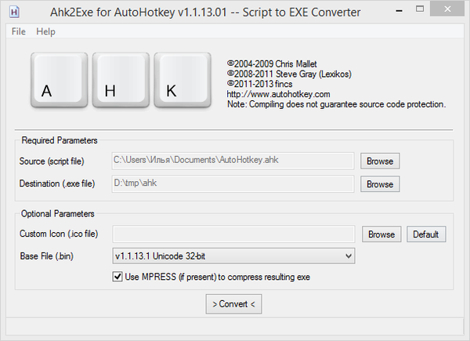Expand the Base File dropdown arrow
Image resolution: width=470 pixels, height=341 pixels.
pos(348,256)
